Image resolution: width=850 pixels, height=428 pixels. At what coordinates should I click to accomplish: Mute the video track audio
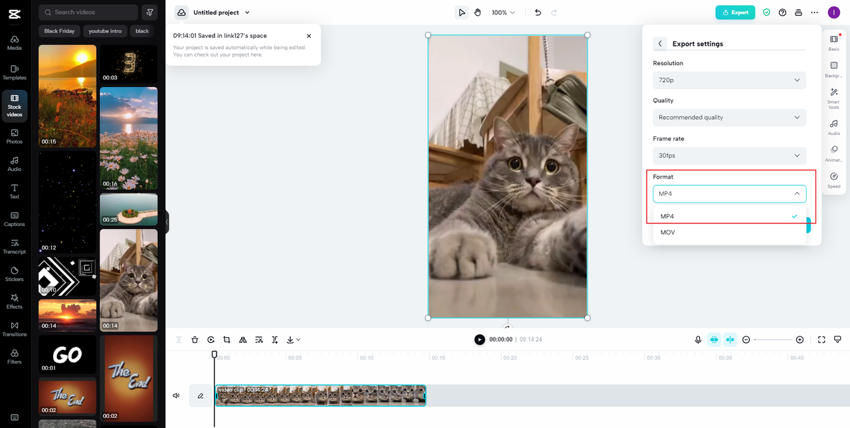click(x=175, y=395)
